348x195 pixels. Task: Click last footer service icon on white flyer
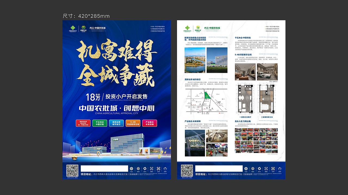pyautogui.click(x=279, y=169)
